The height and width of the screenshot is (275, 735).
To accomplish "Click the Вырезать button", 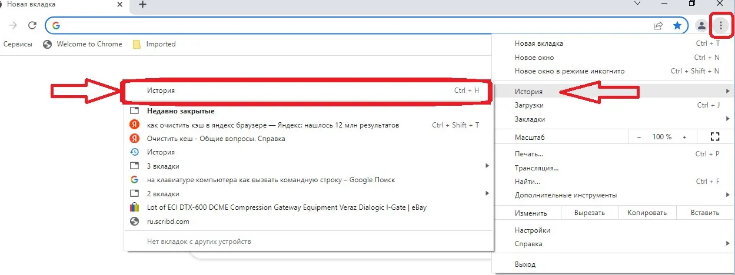I will click(589, 213).
